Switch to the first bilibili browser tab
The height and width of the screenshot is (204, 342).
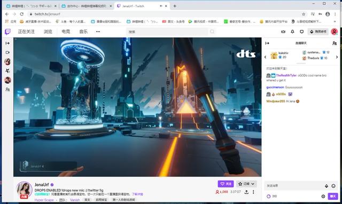(31, 6)
